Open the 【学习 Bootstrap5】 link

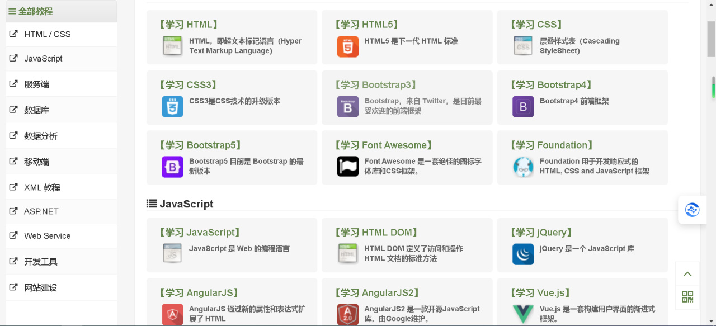click(x=200, y=145)
